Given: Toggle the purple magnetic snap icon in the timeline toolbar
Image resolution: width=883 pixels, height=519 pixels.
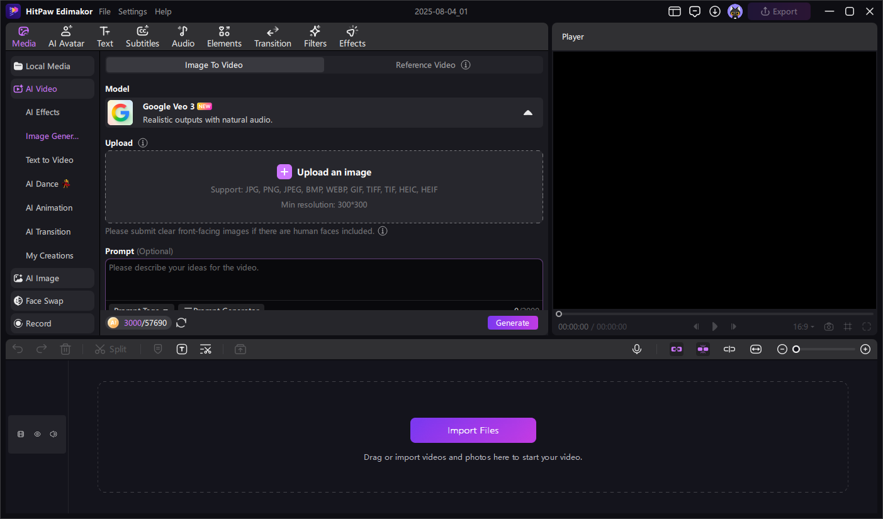Looking at the screenshot, I should click(703, 349).
